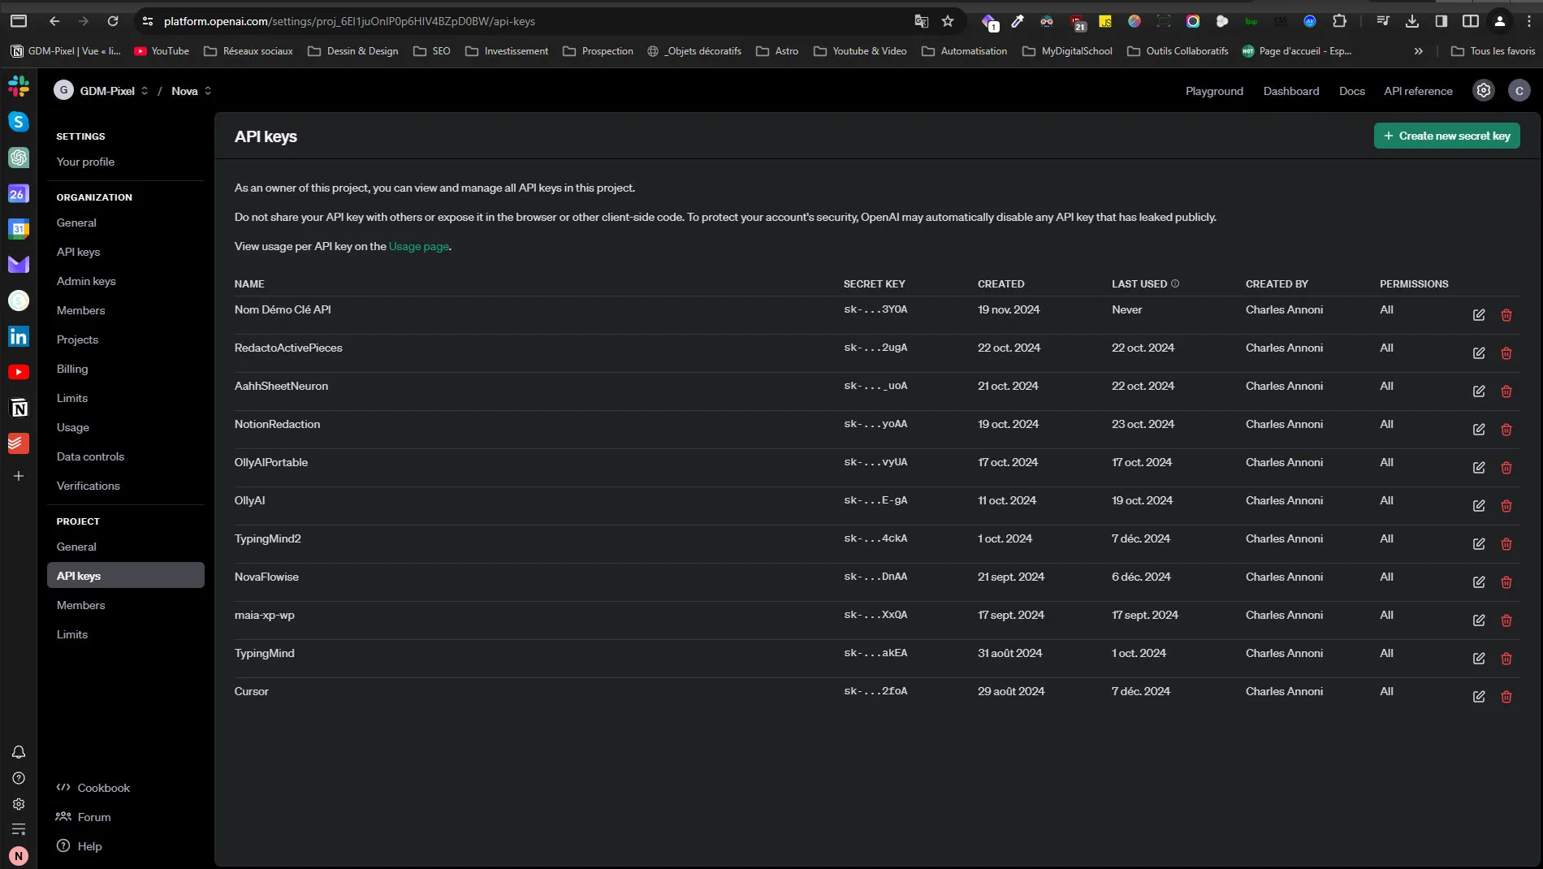Open LinkedIn in the browser sidebar
Image resolution: width=1543 pixels, height=869 pixels.
[x=19, y=336]
